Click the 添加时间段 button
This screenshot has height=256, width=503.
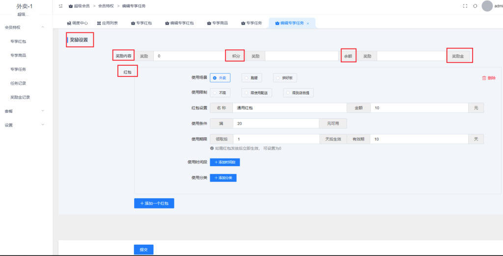225,162
